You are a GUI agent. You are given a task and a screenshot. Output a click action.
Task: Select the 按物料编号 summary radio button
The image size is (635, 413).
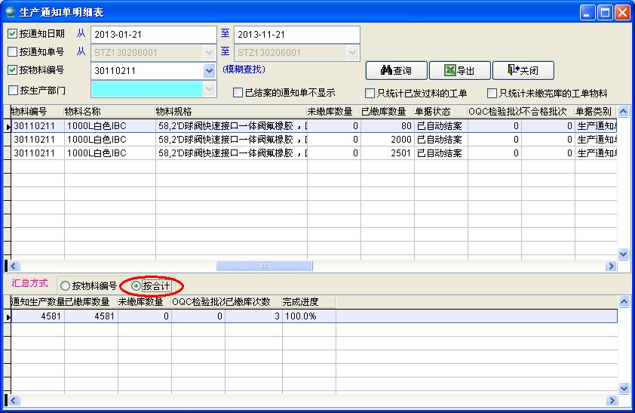66,286
